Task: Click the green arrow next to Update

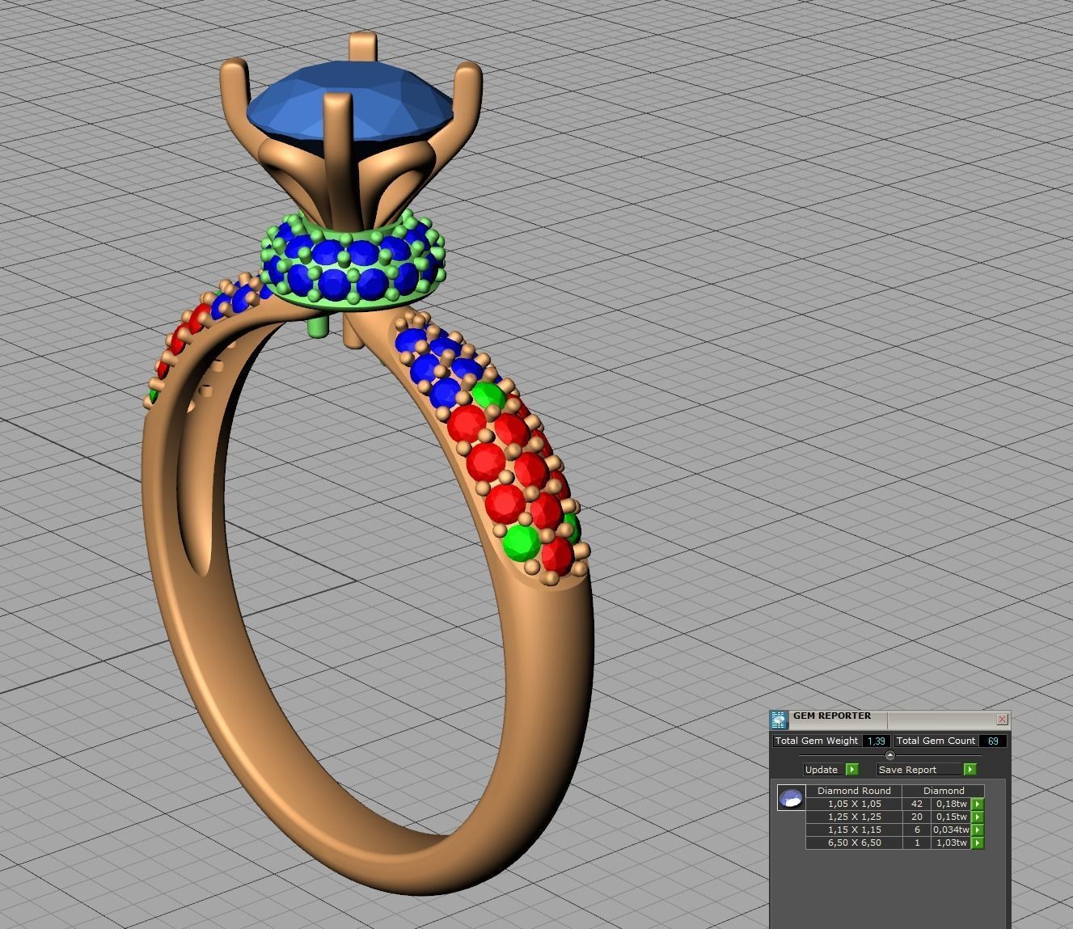Action: point(851,769)
